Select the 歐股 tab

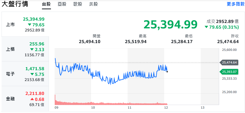78,4
